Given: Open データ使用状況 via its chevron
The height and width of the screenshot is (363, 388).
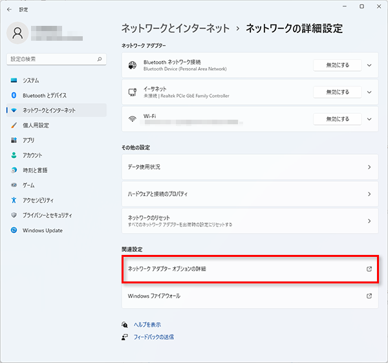Looking at the screenshot, I should click(x=369, y=167).
